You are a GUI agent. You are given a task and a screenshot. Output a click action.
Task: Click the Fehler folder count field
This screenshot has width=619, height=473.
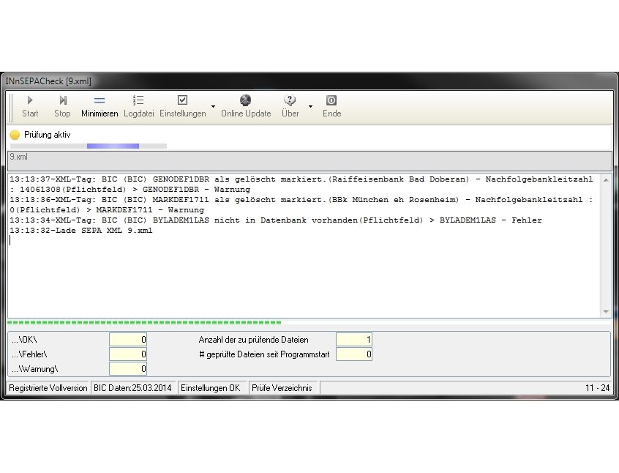(x=128, y=354)
